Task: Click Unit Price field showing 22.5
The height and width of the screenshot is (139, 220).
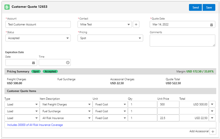Action: click(x=168, y=118)
